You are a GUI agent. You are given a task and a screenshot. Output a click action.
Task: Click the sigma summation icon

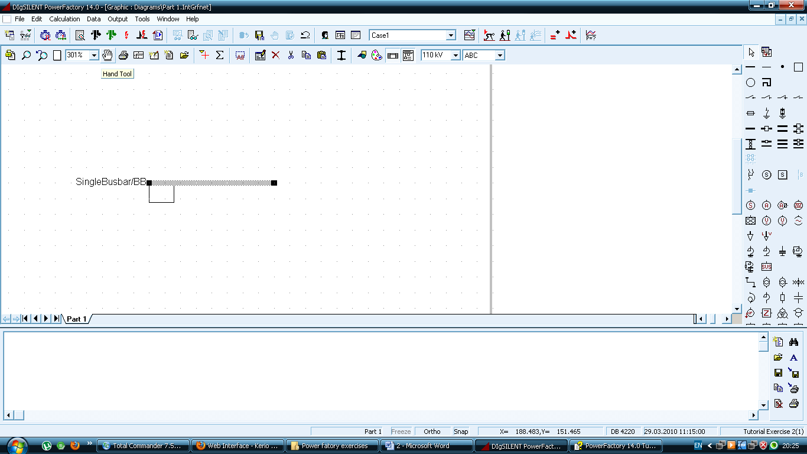pyautogui.click(x=220, y=55)
